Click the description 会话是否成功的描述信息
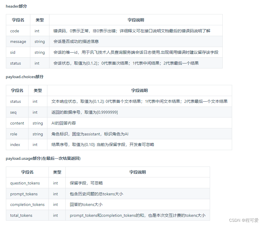The image size is (263, 225). tap(76, 41)
